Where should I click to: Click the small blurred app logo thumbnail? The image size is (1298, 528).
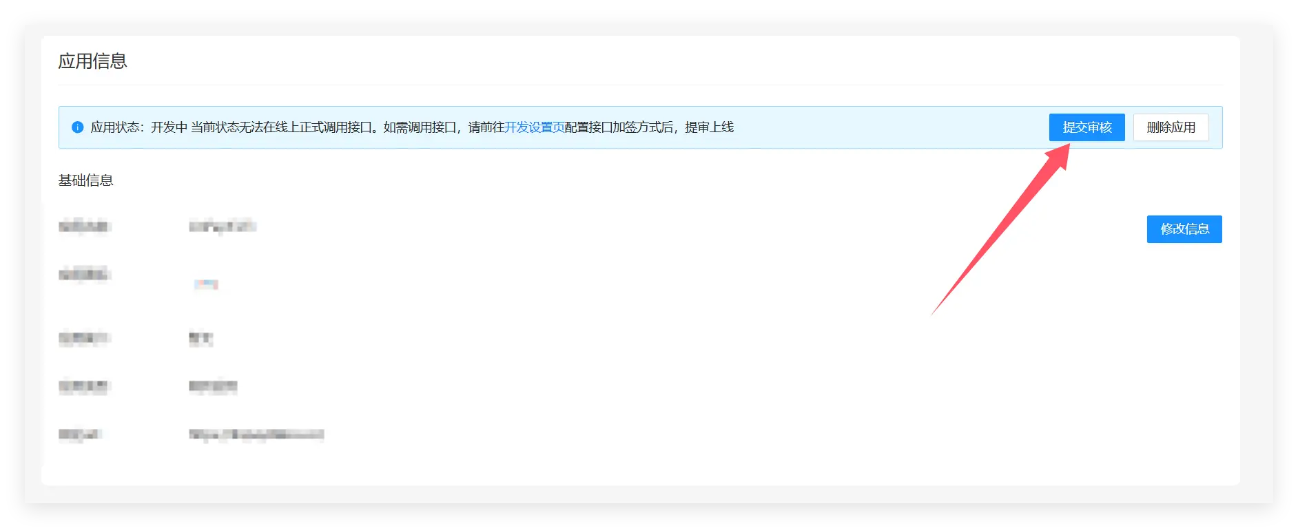pos(205,284)
